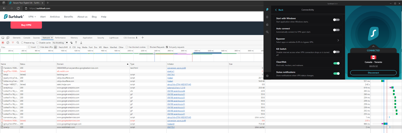Click the Canada flag in the connection card
This screenshot has width=402, height=133.
point(373,57)
